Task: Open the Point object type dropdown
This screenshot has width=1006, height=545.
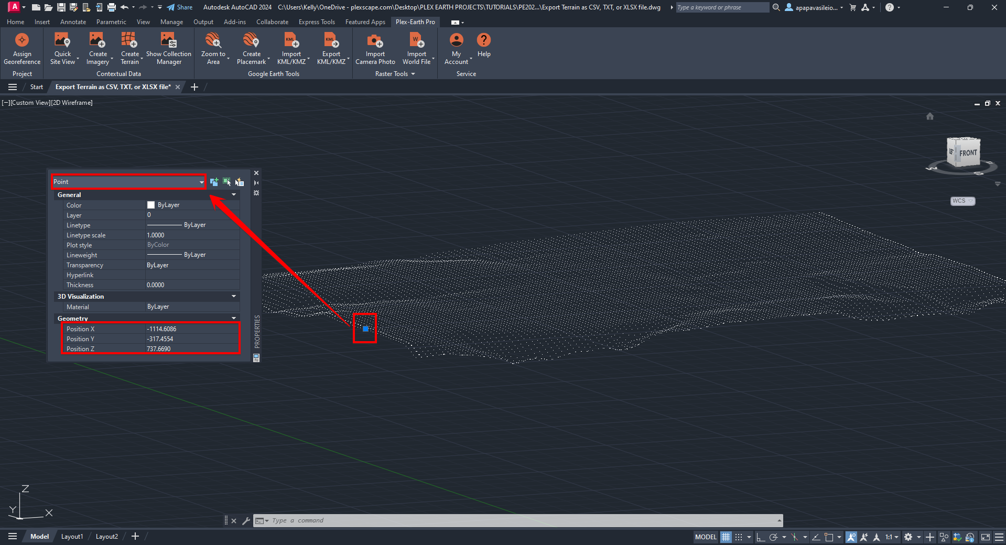Action: (128, 182)
